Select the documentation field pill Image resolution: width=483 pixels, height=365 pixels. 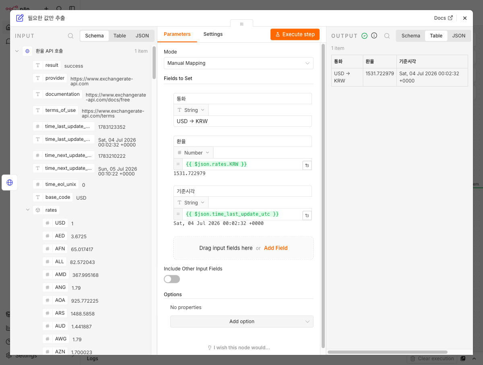click(x=58, y=94)
